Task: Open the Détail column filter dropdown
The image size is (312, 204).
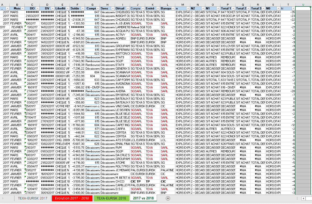Action: [x=128, y=8]
